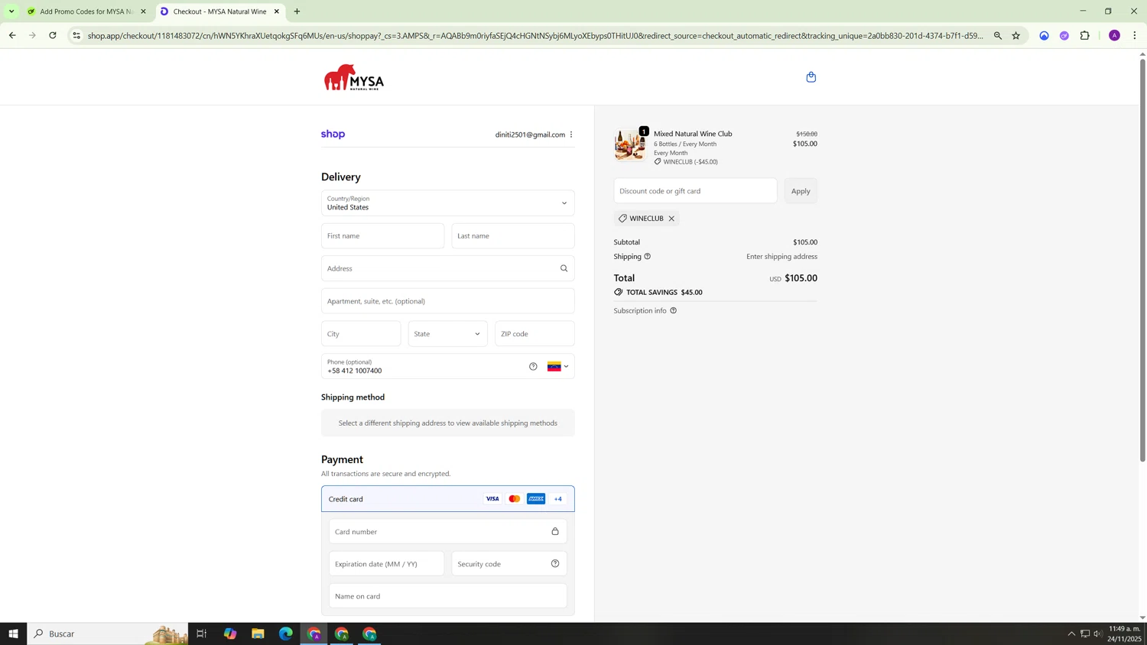Focus the Address field
The height and width of the screenshot is (645, 1147).
[447, 268]
